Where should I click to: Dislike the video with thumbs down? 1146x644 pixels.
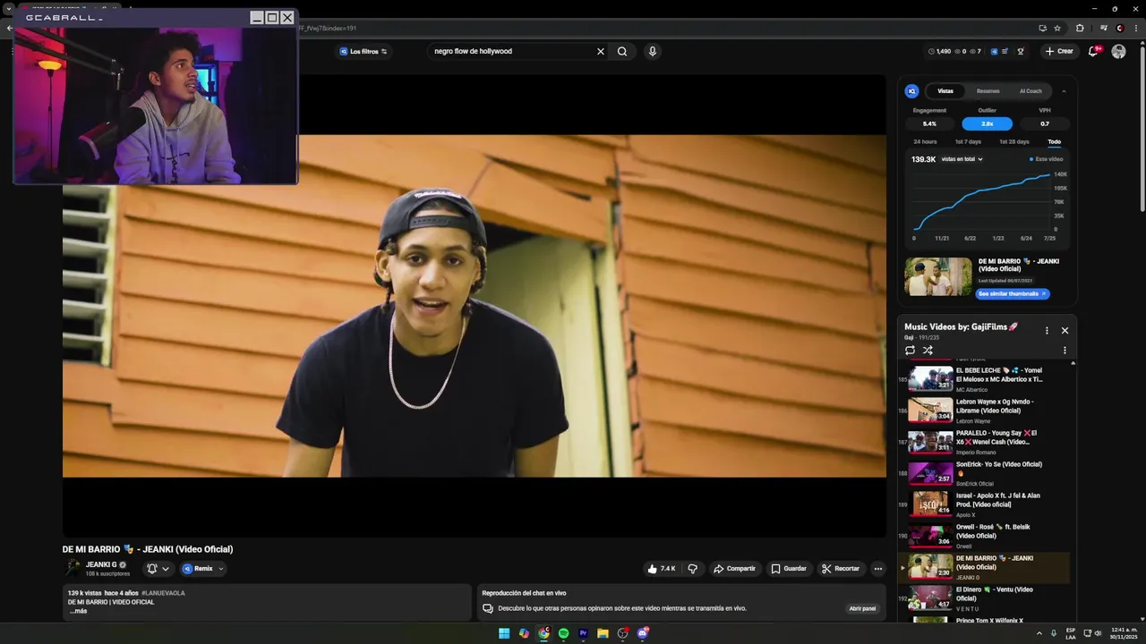pyautogui.click(x=692, y=569)
